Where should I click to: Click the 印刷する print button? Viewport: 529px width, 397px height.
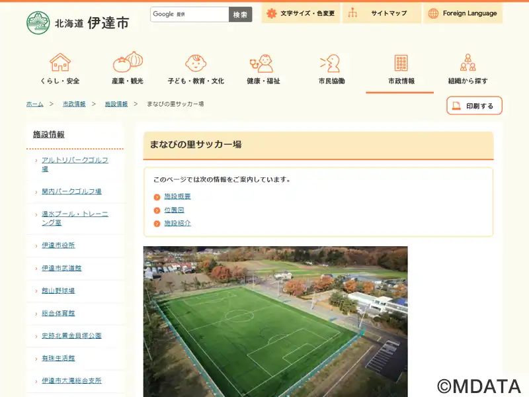click(x=474, y=106)
